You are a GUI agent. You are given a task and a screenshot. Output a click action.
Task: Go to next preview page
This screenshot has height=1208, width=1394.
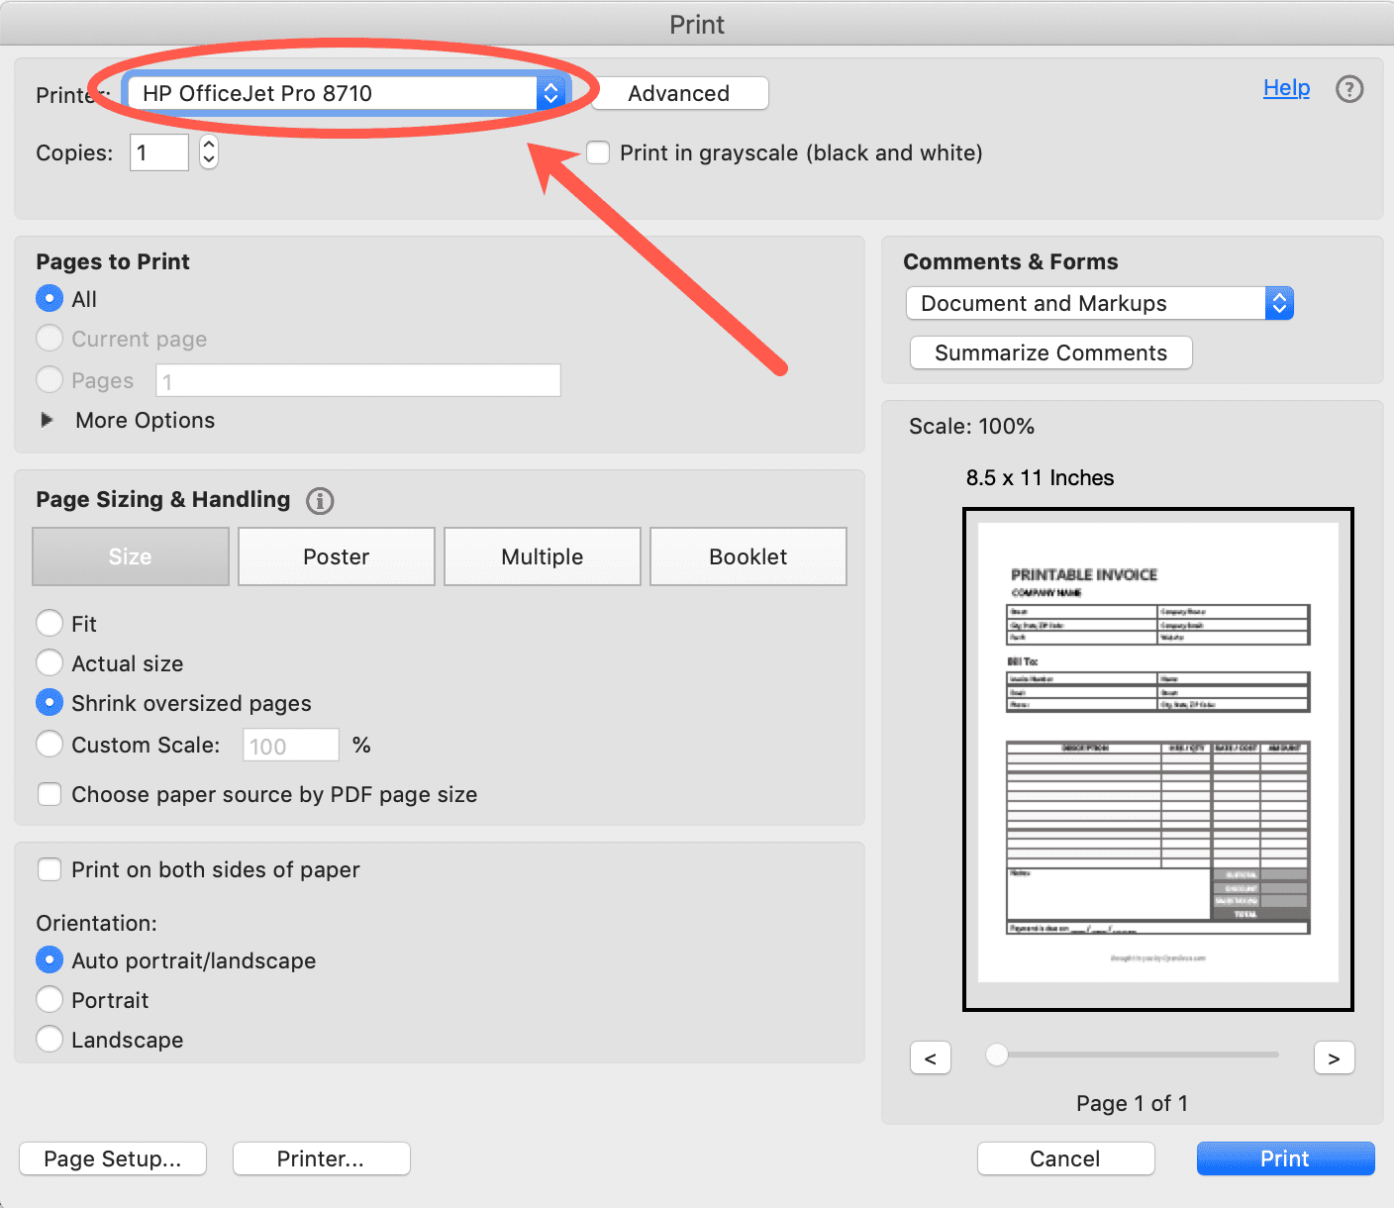[1334, 1058]
